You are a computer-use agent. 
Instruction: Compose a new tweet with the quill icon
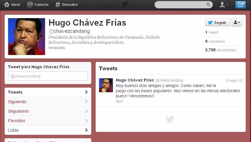(x=240, y=4)
